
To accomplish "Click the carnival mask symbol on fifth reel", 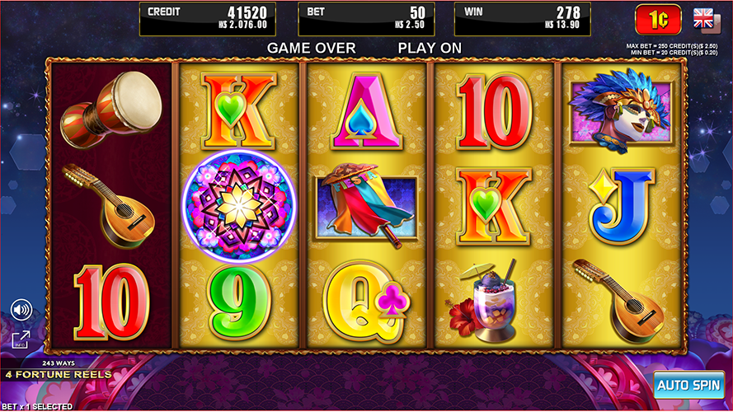I will 621,110.
